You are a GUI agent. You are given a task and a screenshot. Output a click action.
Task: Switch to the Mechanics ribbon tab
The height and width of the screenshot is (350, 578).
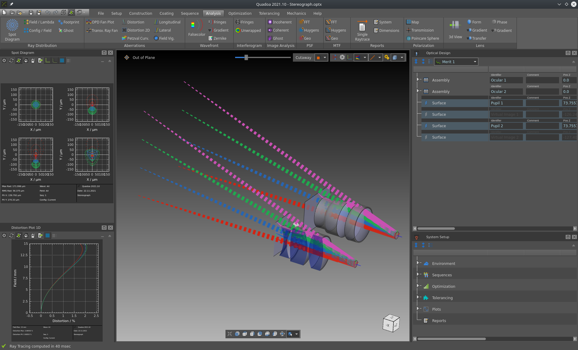point(296,13)
